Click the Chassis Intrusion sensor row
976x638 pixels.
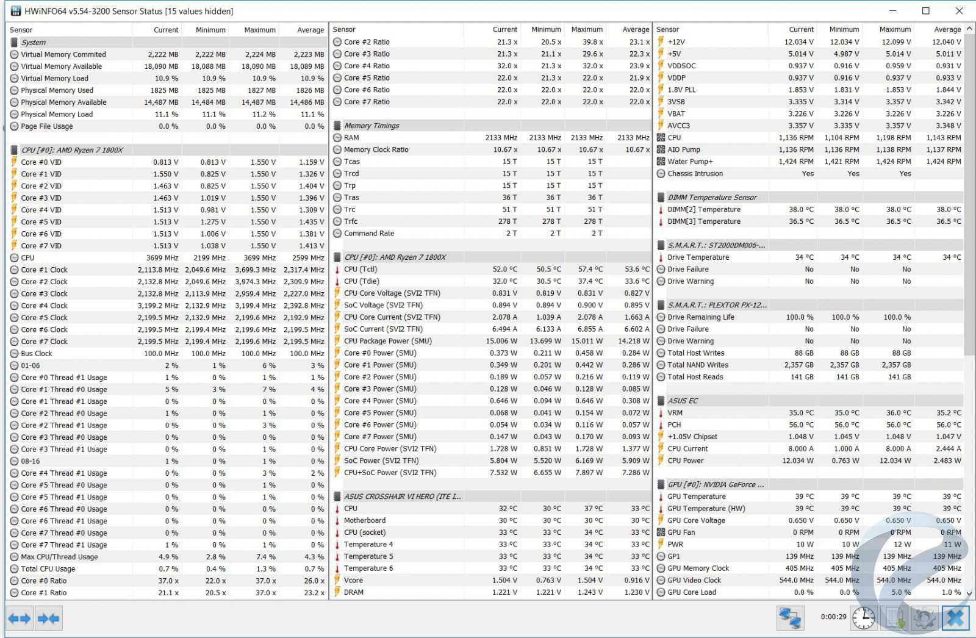[x=695, y=174]
